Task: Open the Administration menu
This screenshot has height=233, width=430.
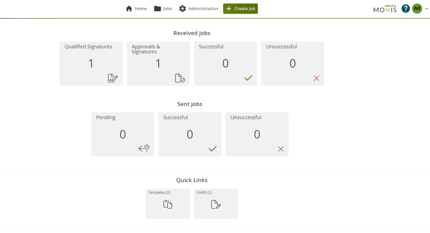Action: point(198,9)
